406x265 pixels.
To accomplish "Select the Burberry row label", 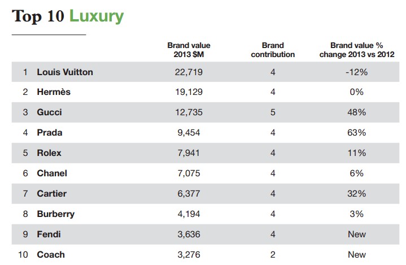I will (x=55, y=214).
